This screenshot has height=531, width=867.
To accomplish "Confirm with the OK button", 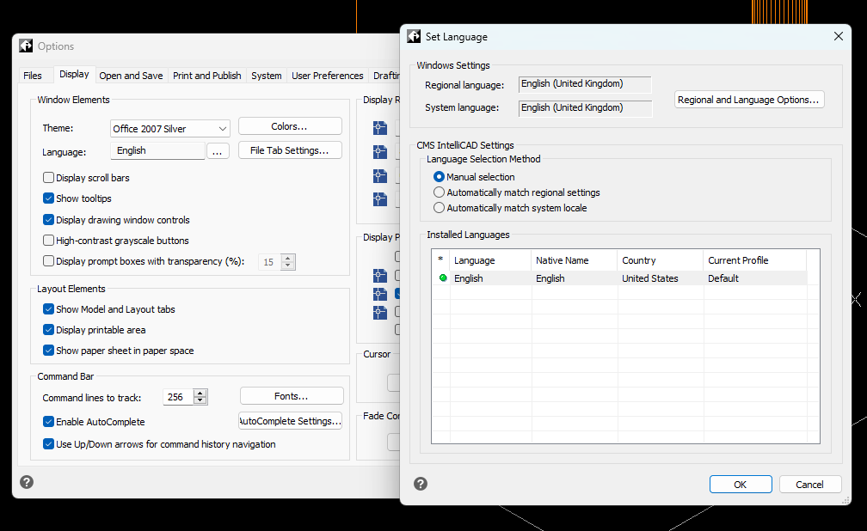I will [741, 484].
